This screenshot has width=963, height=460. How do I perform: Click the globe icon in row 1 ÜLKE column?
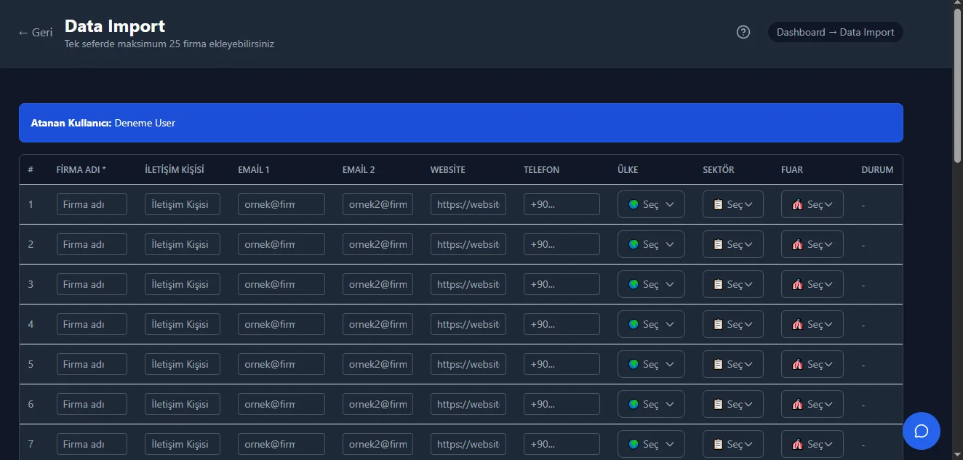(634, 204)
